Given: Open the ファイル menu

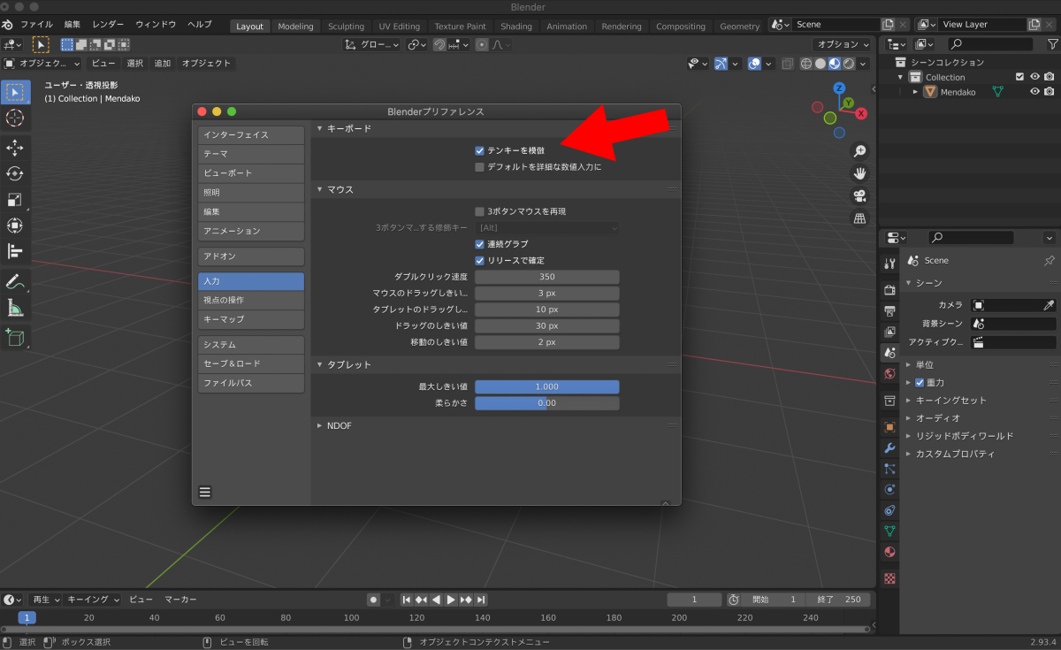Looking at the screenshot, I should pyautogui.click(x=36, y=25).
